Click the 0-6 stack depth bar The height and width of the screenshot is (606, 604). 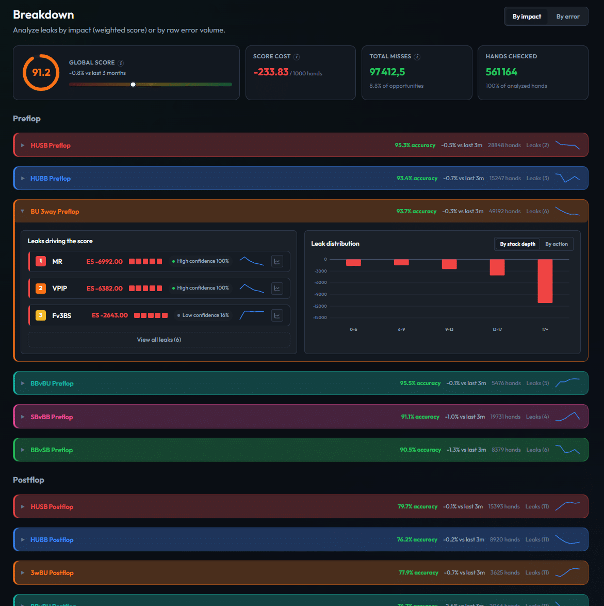[353, 262]
